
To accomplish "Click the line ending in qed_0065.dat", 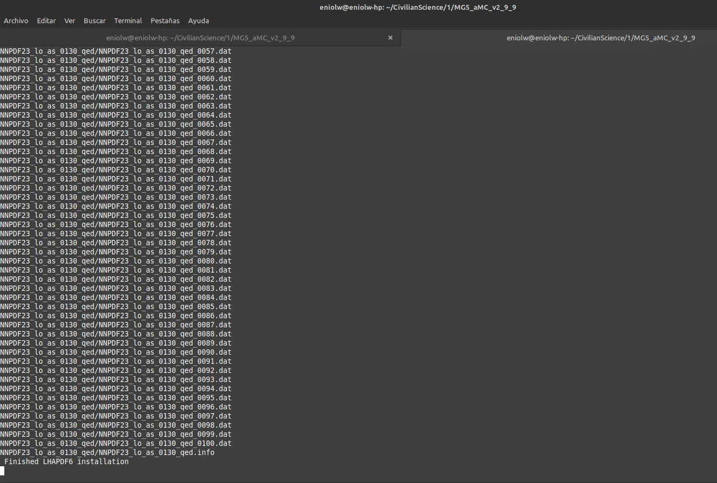I will [115, 124].
